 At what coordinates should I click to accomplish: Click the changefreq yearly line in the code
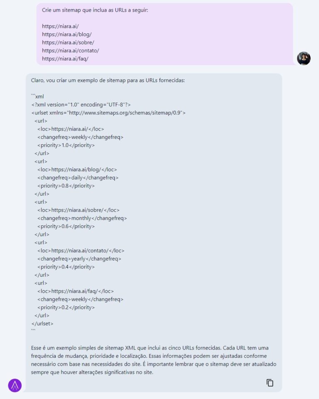pyautogui.click(x=79, y=259)
